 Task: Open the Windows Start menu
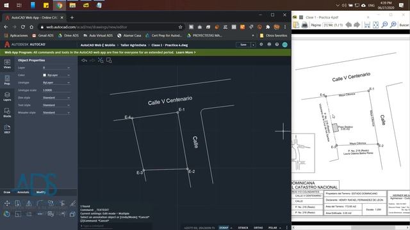(x=6, y=5)
